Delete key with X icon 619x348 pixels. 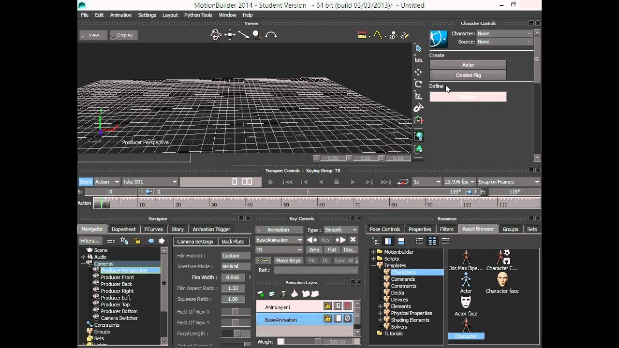[353, 240]
